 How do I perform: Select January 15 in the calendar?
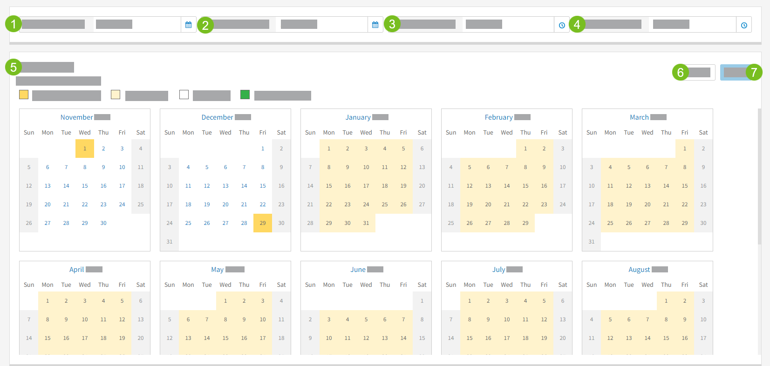click(x=329, y=186)
